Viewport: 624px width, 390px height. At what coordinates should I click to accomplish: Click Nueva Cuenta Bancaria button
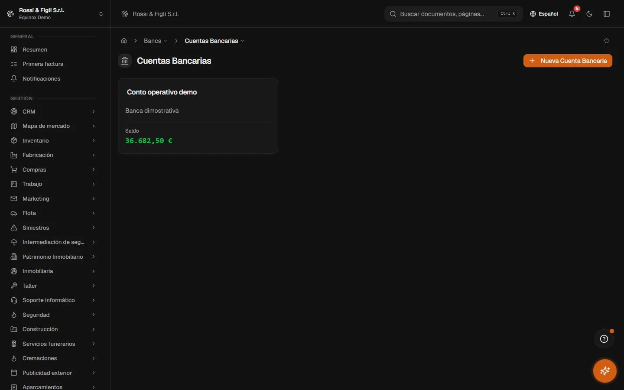coord(568,61)
